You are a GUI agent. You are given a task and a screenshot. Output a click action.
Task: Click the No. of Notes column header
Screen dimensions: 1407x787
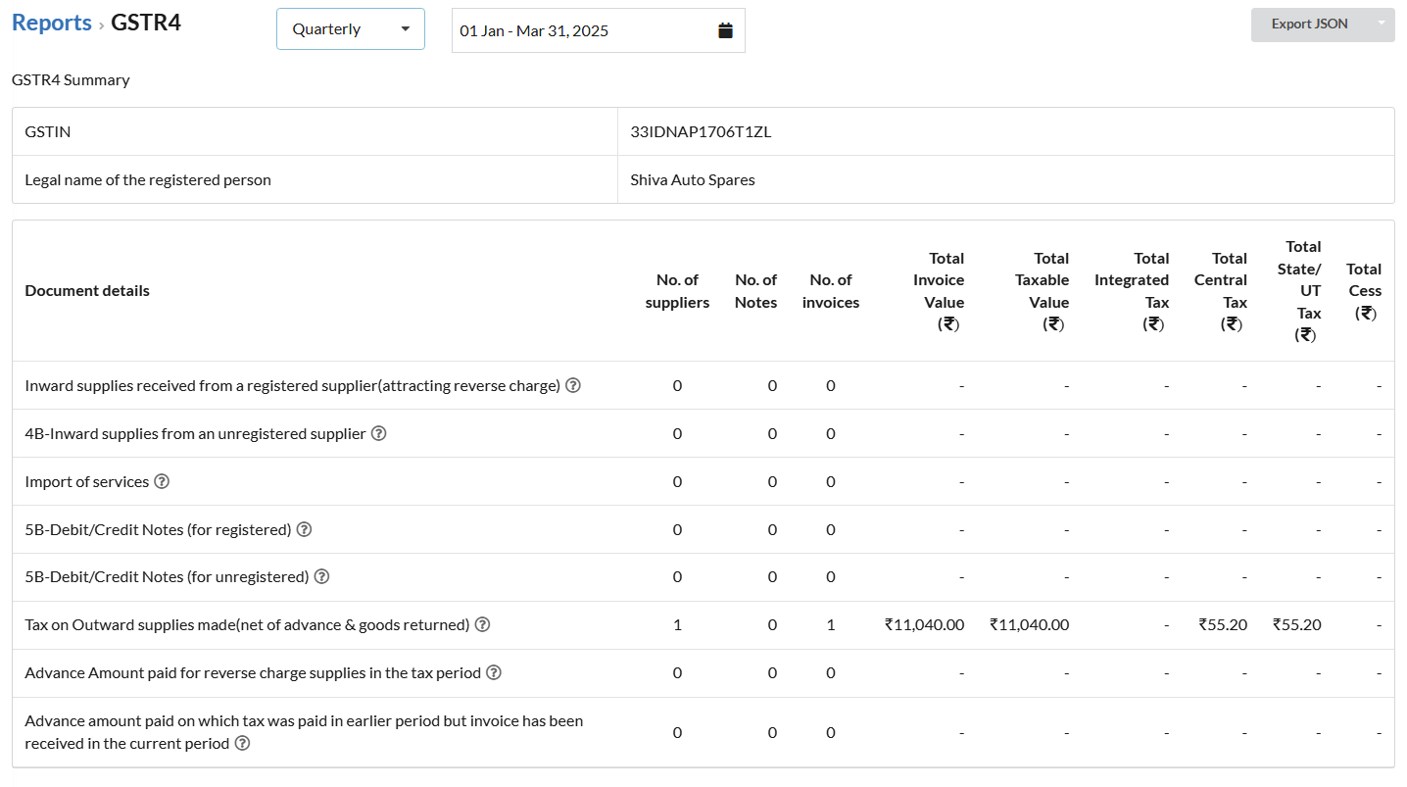pos(755,291)
